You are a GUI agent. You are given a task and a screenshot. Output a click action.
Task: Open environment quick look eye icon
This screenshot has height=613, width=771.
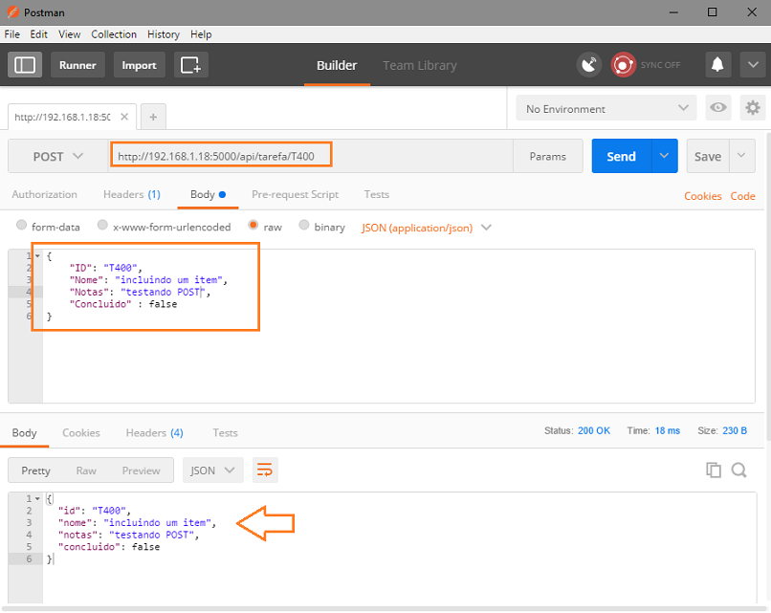pyautogui.click(x=717, y=108)
